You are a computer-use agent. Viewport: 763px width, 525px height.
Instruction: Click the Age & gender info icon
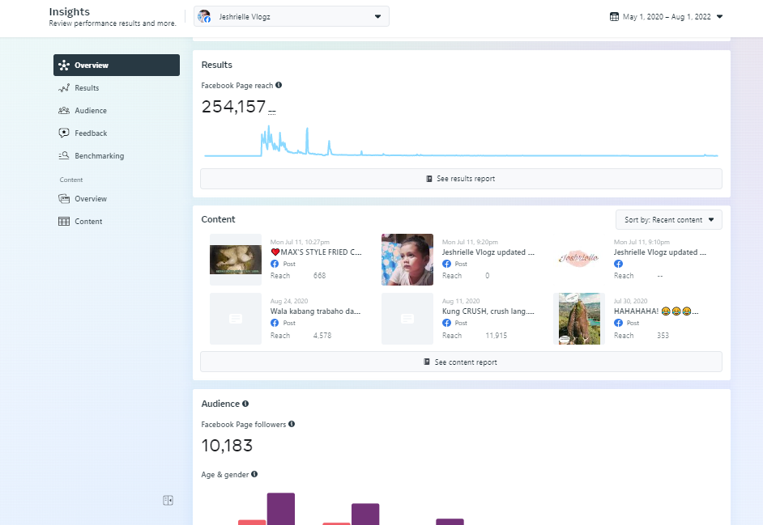coord(254,474)
